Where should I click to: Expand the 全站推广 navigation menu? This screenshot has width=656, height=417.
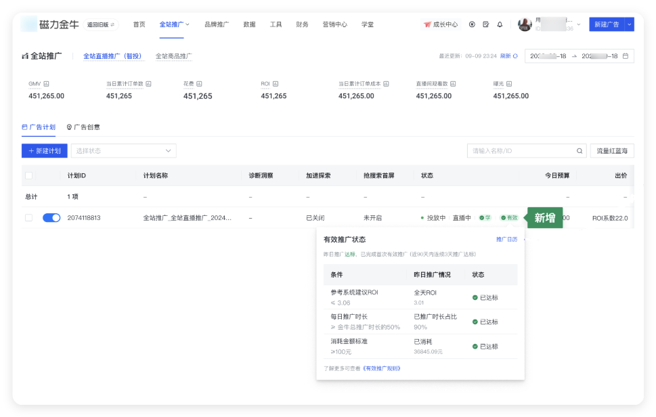pos(174,24)
